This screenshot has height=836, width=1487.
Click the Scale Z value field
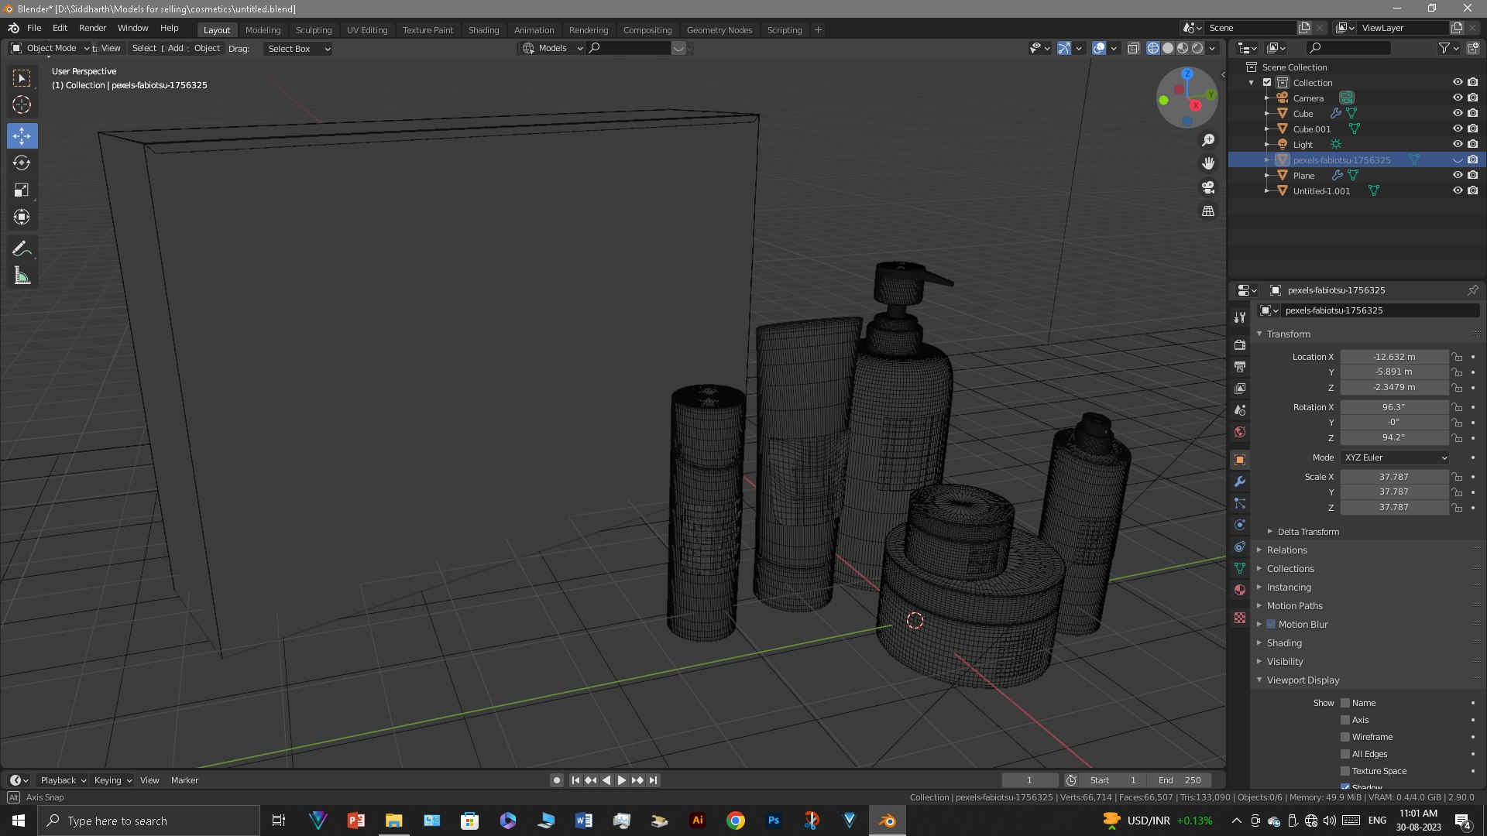click(1394, 507)
